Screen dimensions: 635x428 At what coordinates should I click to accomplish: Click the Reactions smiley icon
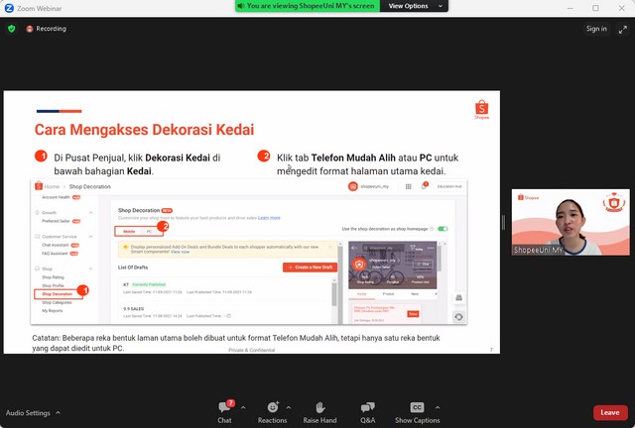[x=272, y=407]
